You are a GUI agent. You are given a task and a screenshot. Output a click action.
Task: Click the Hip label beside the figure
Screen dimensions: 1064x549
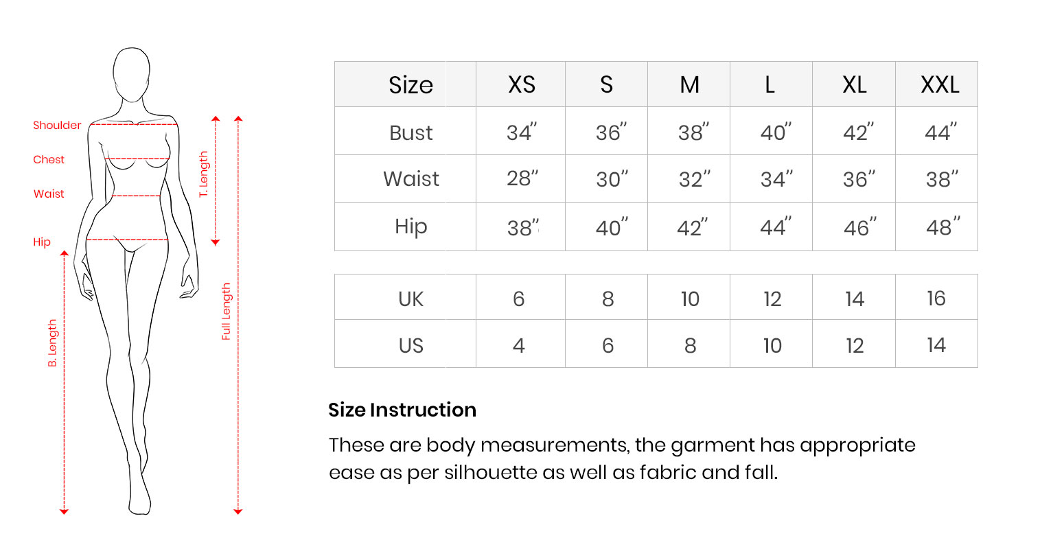[x=42, y=242]
